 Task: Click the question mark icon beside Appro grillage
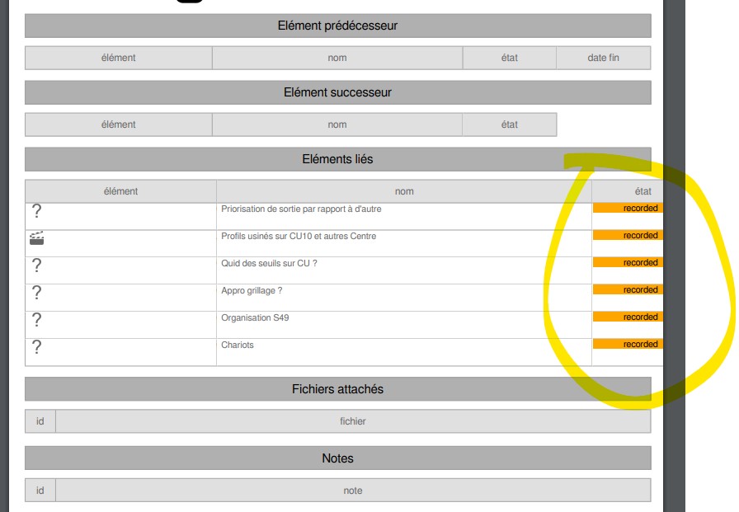pos(36,293)
